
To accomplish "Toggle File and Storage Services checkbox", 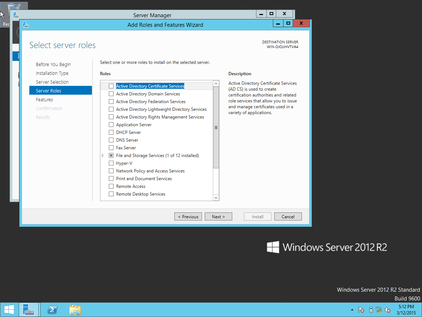I will click(111, 156).
